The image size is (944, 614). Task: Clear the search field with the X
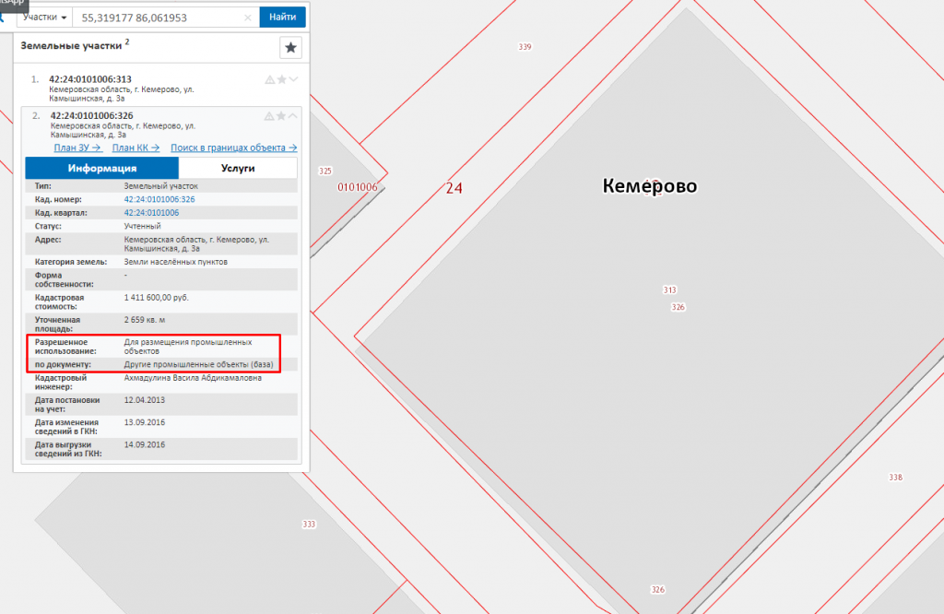[247, 18]
